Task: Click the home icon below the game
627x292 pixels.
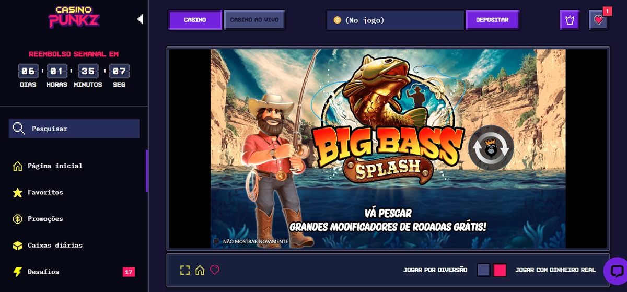Action: [200, 270]
